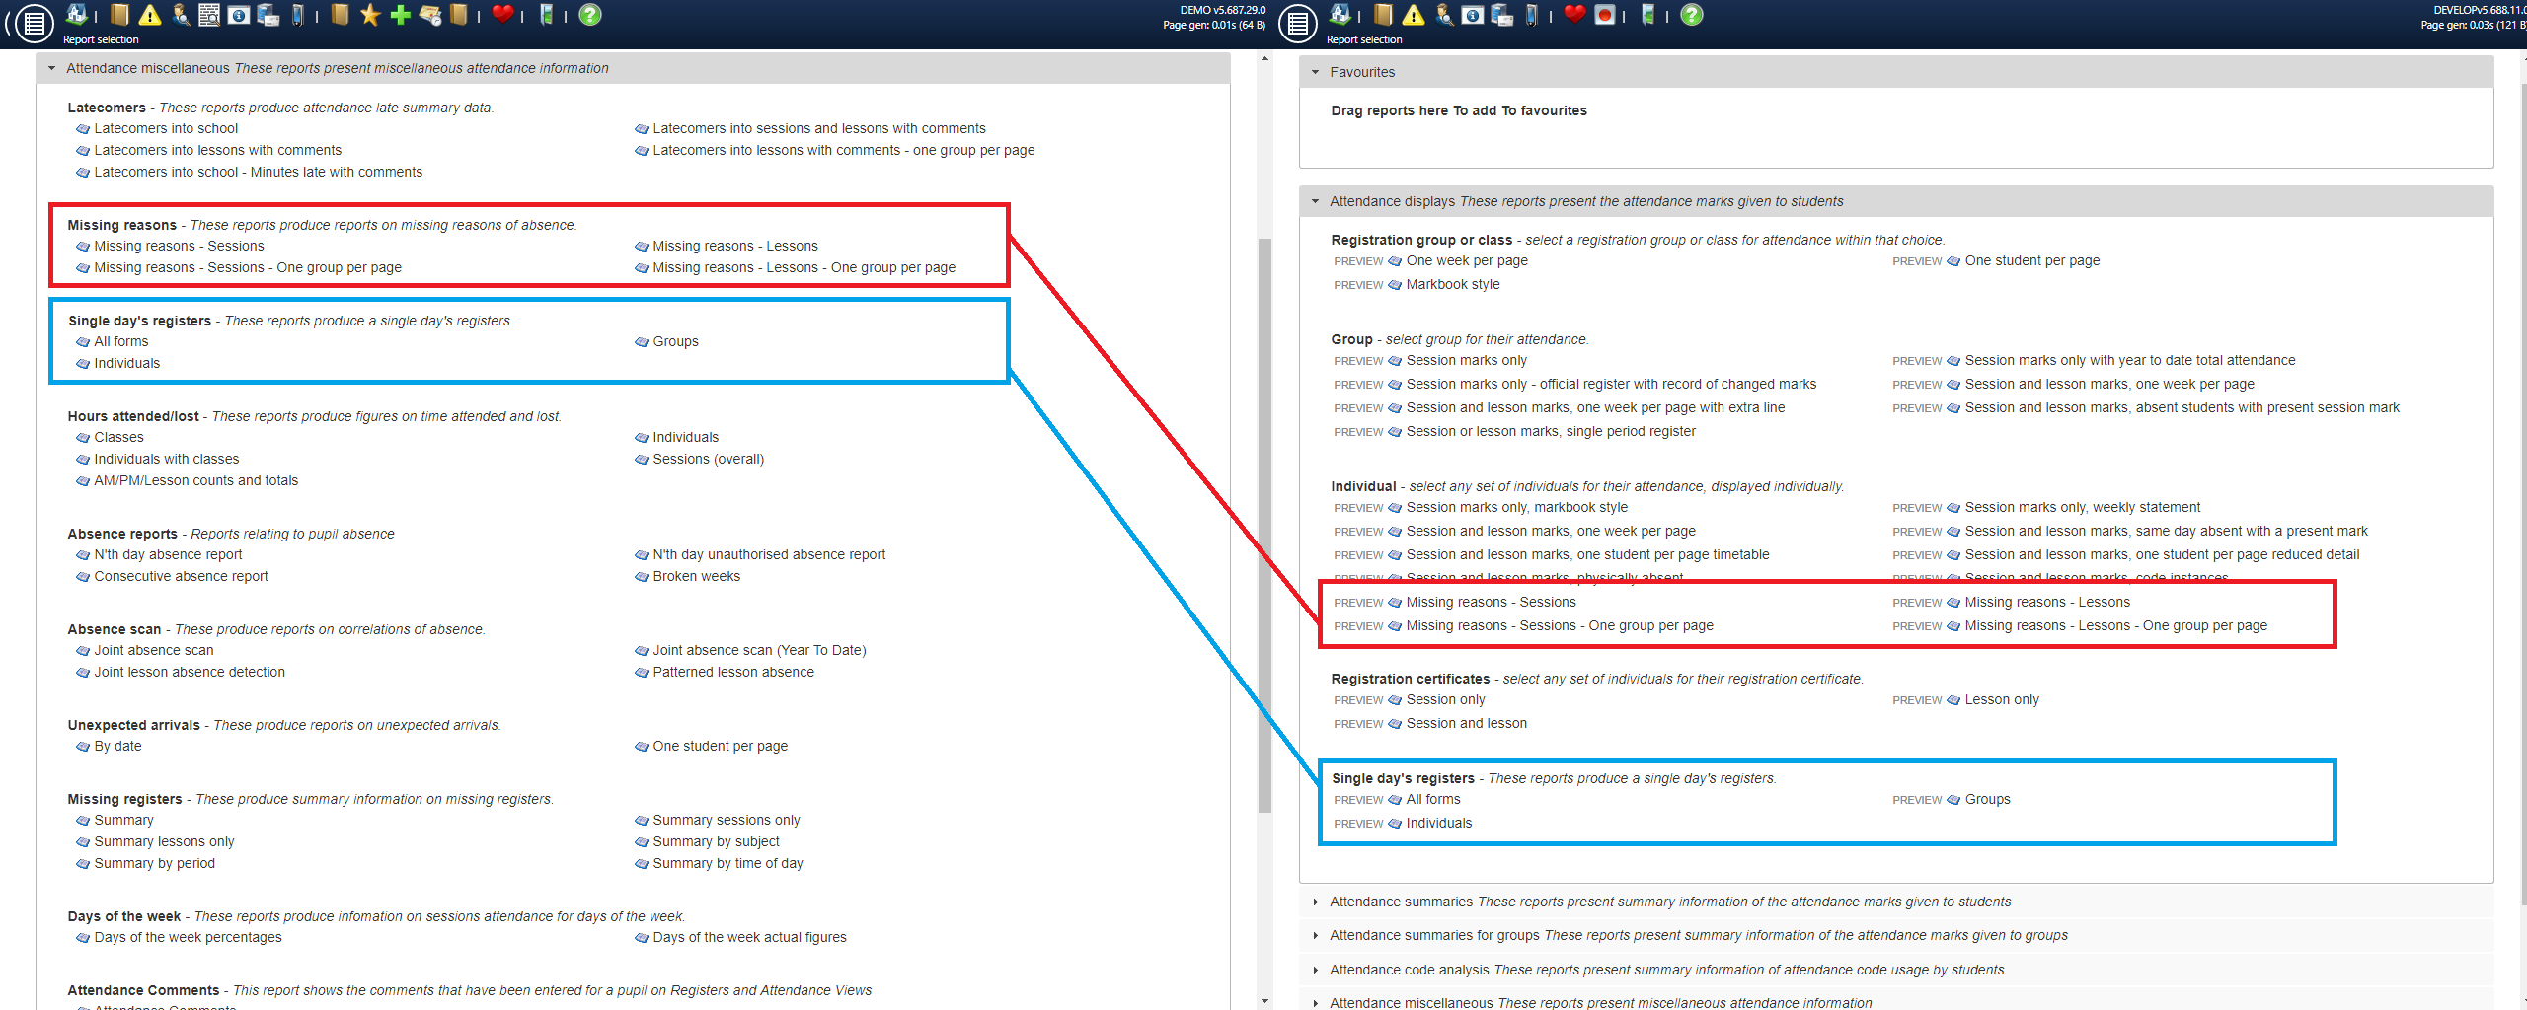Open the info window icon in DEMO toolbar
Image resolution: width=2527 pixels, height=1010 pixels.
pyautogui.click(x=238, y=15)
